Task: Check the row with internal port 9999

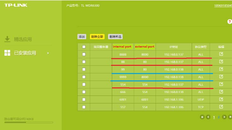Action: (x=84, y=77)
